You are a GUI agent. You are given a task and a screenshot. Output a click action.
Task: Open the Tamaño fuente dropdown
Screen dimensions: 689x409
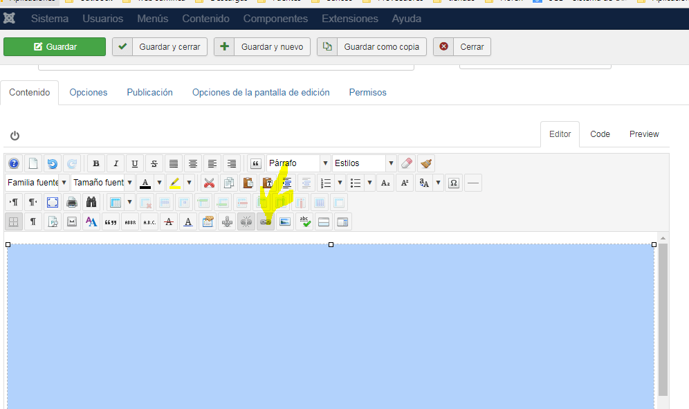click(x=103, y=183)
